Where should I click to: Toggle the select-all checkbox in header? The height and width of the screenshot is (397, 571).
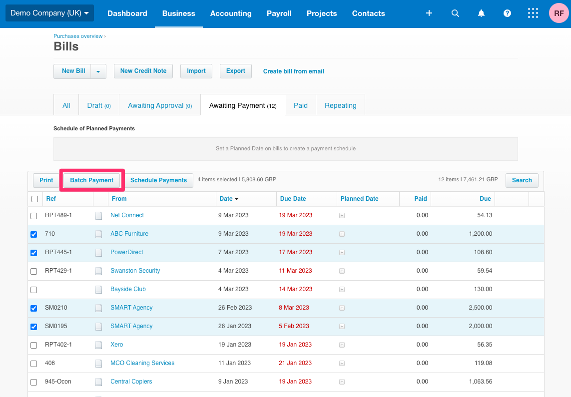tap(34, 199)
